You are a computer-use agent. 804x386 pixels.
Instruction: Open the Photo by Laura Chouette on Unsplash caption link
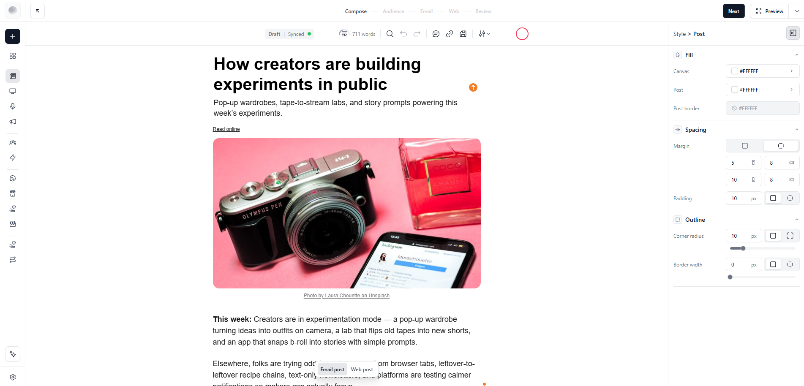(346, 296)
